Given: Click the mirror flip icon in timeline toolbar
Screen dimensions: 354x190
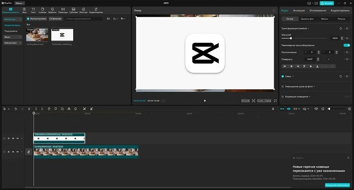Looking at the screenshot, I should 69,109.
